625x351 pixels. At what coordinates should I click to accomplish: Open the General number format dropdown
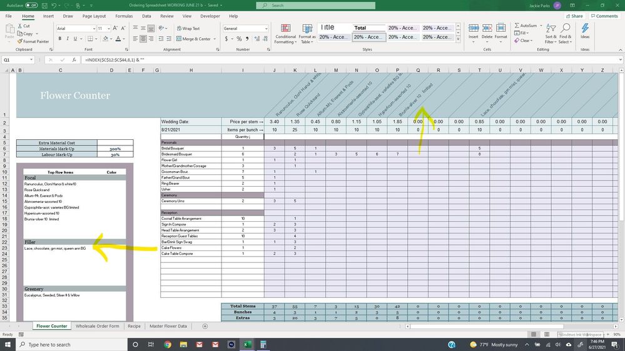pos(266,29)
